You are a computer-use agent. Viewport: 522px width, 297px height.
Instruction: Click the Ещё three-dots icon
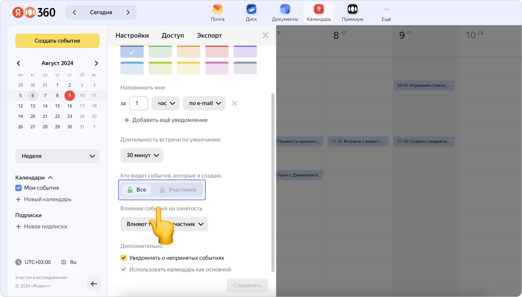point(386,9)
